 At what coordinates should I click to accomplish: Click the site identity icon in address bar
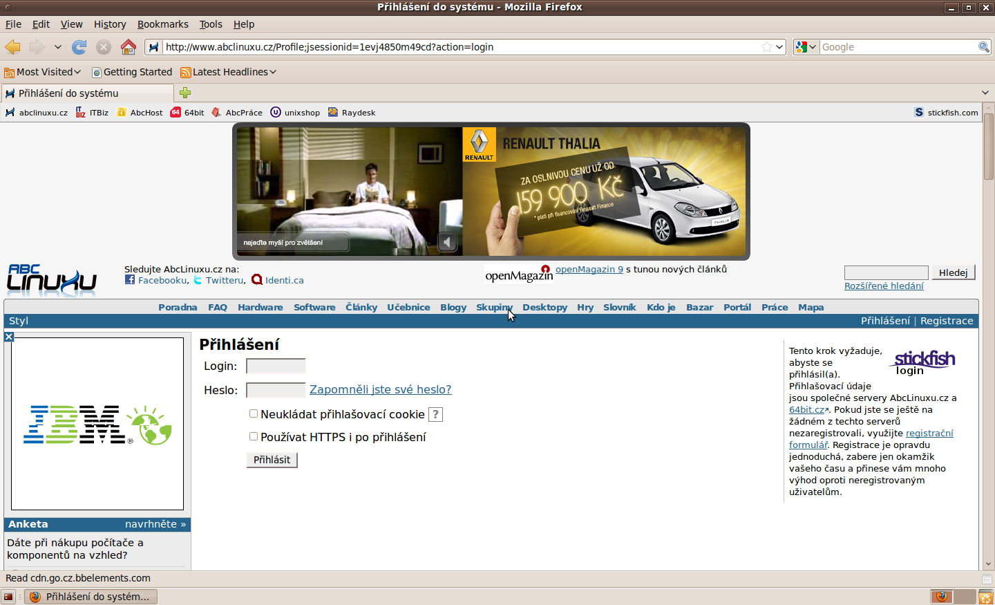153,47
